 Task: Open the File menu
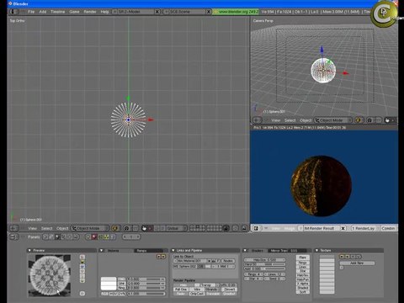pos(31,12)
